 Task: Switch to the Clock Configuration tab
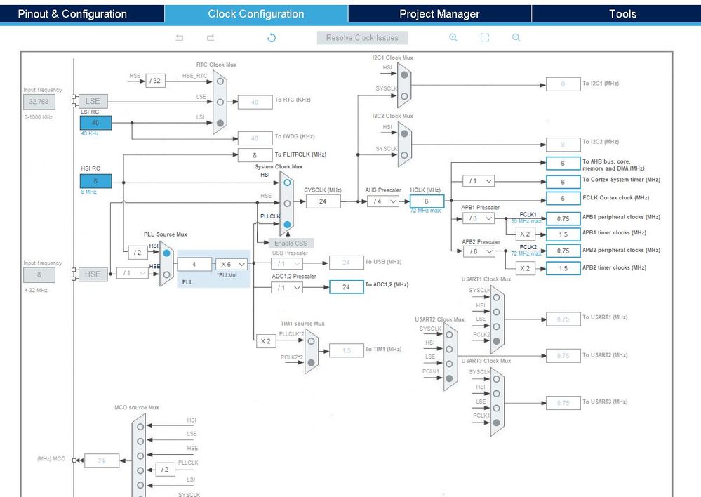point(256,14)
